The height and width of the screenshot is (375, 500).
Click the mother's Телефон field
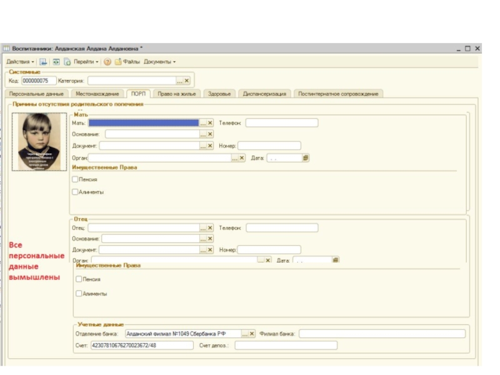282,122
